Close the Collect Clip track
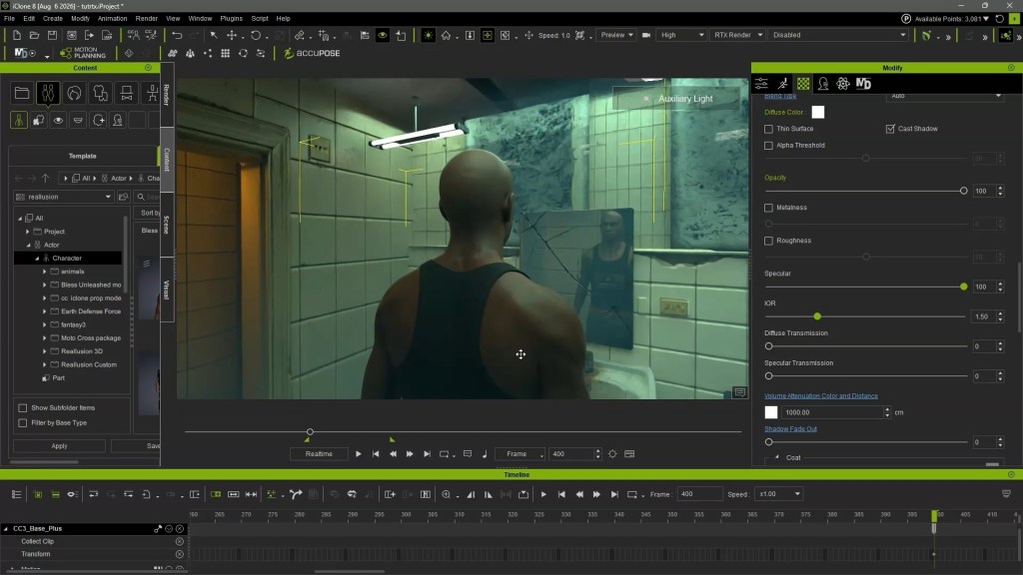Screen dimensions: 1023x575 pyautogui.click(x=180, y=542)
